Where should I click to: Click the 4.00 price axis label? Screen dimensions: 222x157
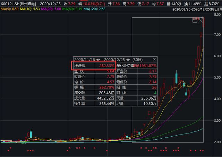pyautogui.click(x=217, y=99)
